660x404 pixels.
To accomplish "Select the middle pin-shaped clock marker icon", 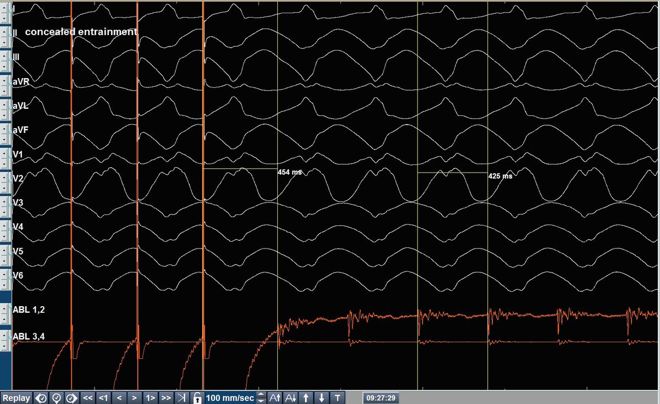I will coord(57,398).
